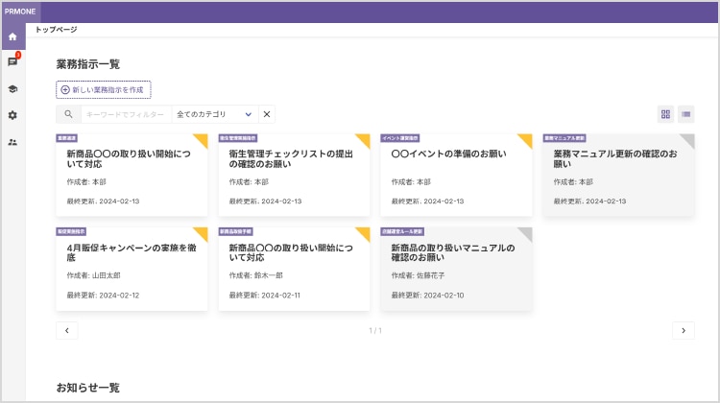
Task: Click the トップページ breadcrumb
Action: click(56, 30)
